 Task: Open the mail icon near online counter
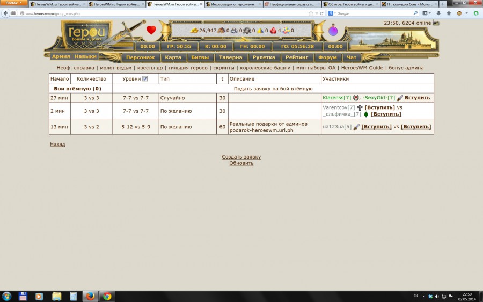[x=436, y=23]
